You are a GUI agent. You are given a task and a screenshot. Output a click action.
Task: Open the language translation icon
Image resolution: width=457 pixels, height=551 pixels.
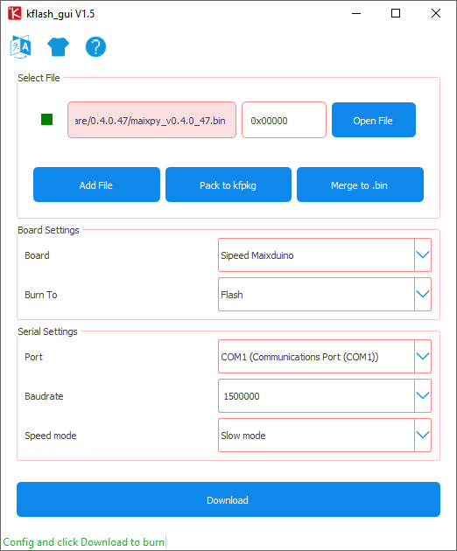tap(21, 46)
